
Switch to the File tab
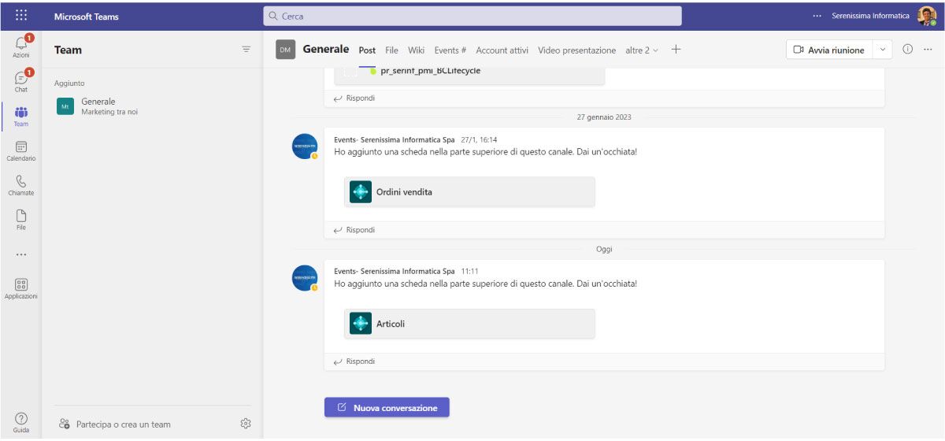pos(391,50)
